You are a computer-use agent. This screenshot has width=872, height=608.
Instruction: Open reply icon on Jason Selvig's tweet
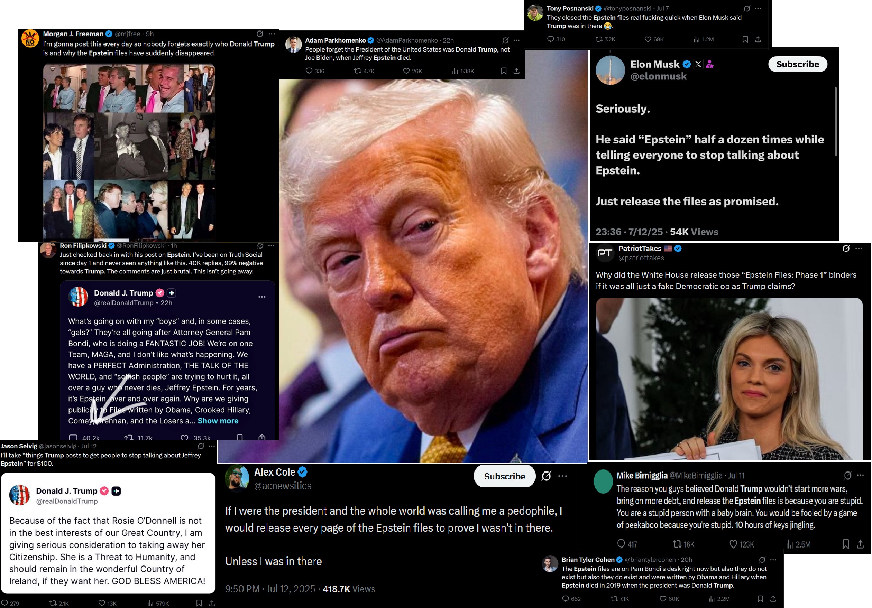[x=4, y=603]
